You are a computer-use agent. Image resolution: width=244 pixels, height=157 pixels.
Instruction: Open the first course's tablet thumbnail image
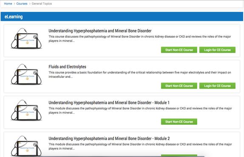(x=26, y=39)
